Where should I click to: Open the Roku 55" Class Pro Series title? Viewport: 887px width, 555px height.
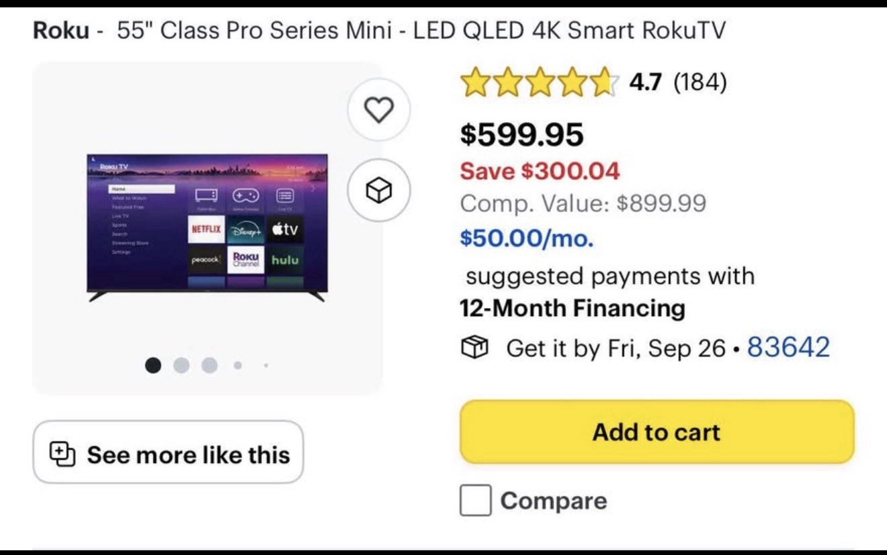(x=380, y=31)
